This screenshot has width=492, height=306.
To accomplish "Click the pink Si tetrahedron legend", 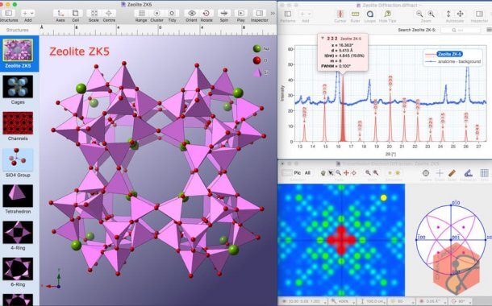I will point(257,72).
